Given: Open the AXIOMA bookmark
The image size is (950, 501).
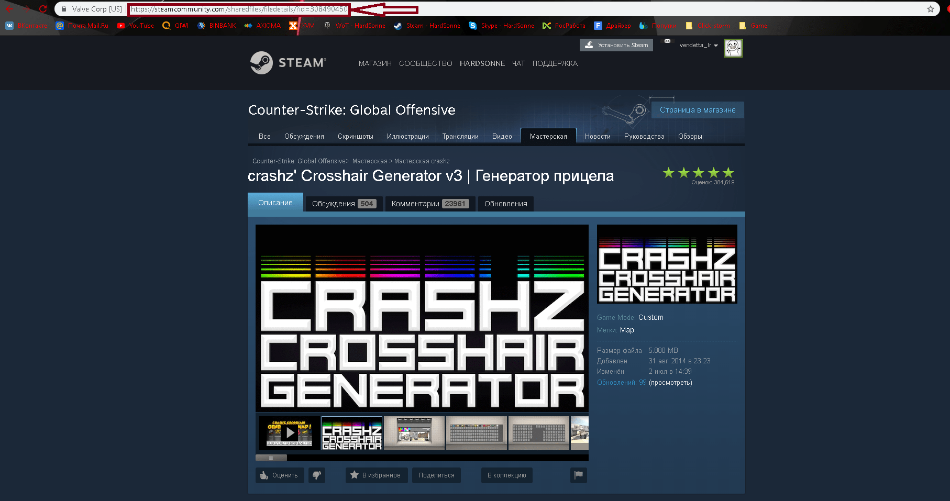Looking at the screenshot, I should (x=262, y=26).
